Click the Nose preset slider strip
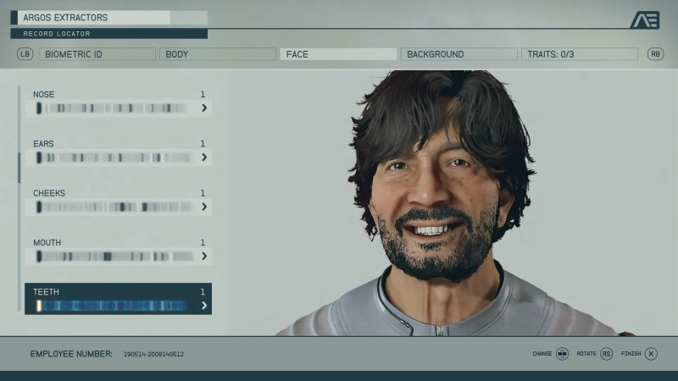Viewport: 678px width, 381px height. click(114, 108)
